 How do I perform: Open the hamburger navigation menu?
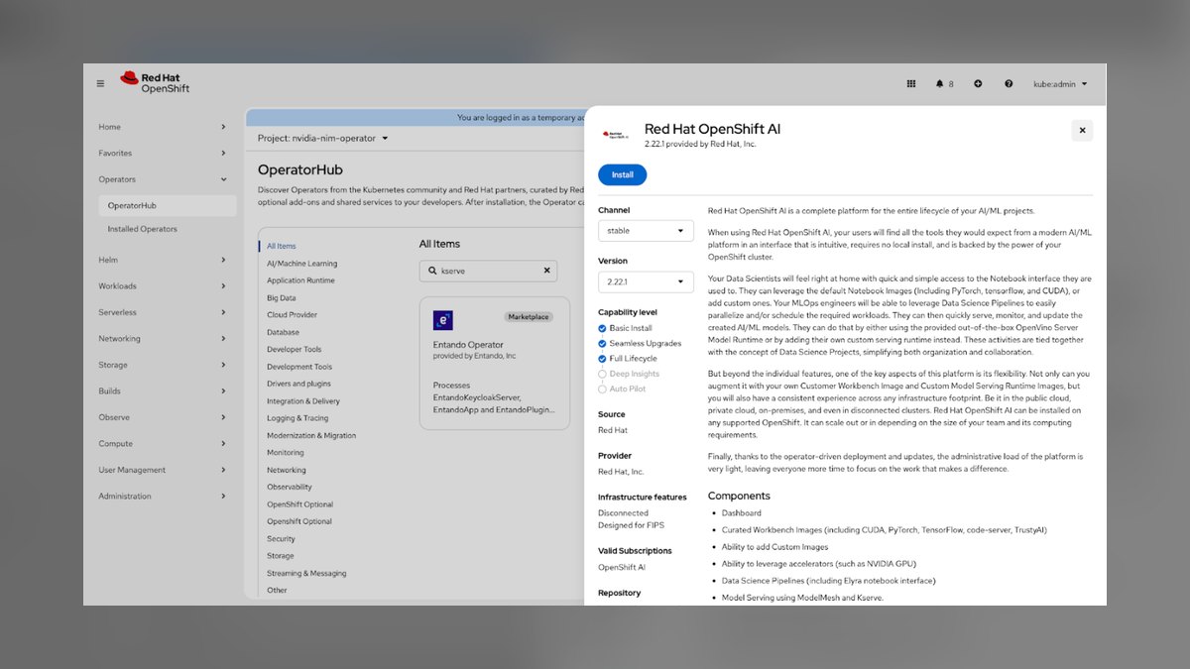click(100, 83)
